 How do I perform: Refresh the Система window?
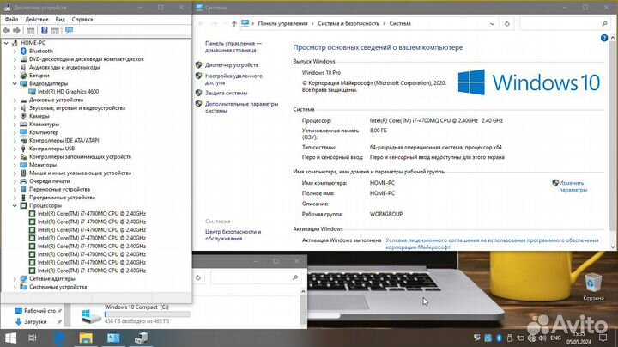click(x=507, y=24)
